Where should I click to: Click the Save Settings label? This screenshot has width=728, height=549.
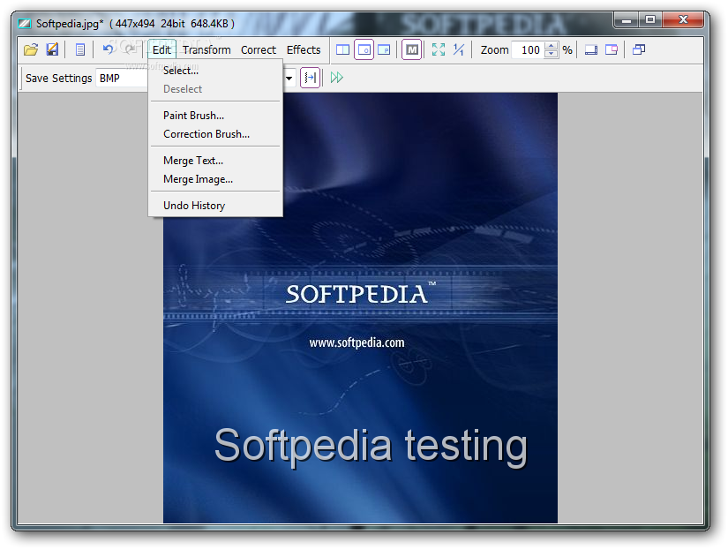(58, 78)
